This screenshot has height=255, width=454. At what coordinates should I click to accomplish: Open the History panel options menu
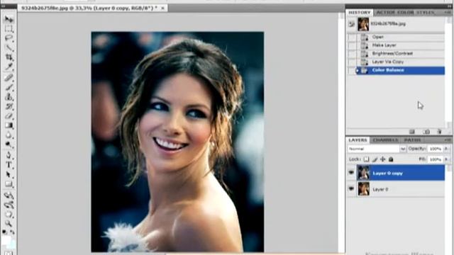[x=448, y=13]
